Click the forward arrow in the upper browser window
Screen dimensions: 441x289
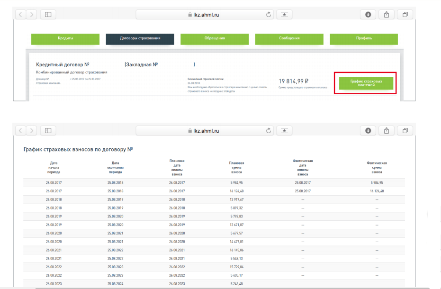click(x=32, y=15)
